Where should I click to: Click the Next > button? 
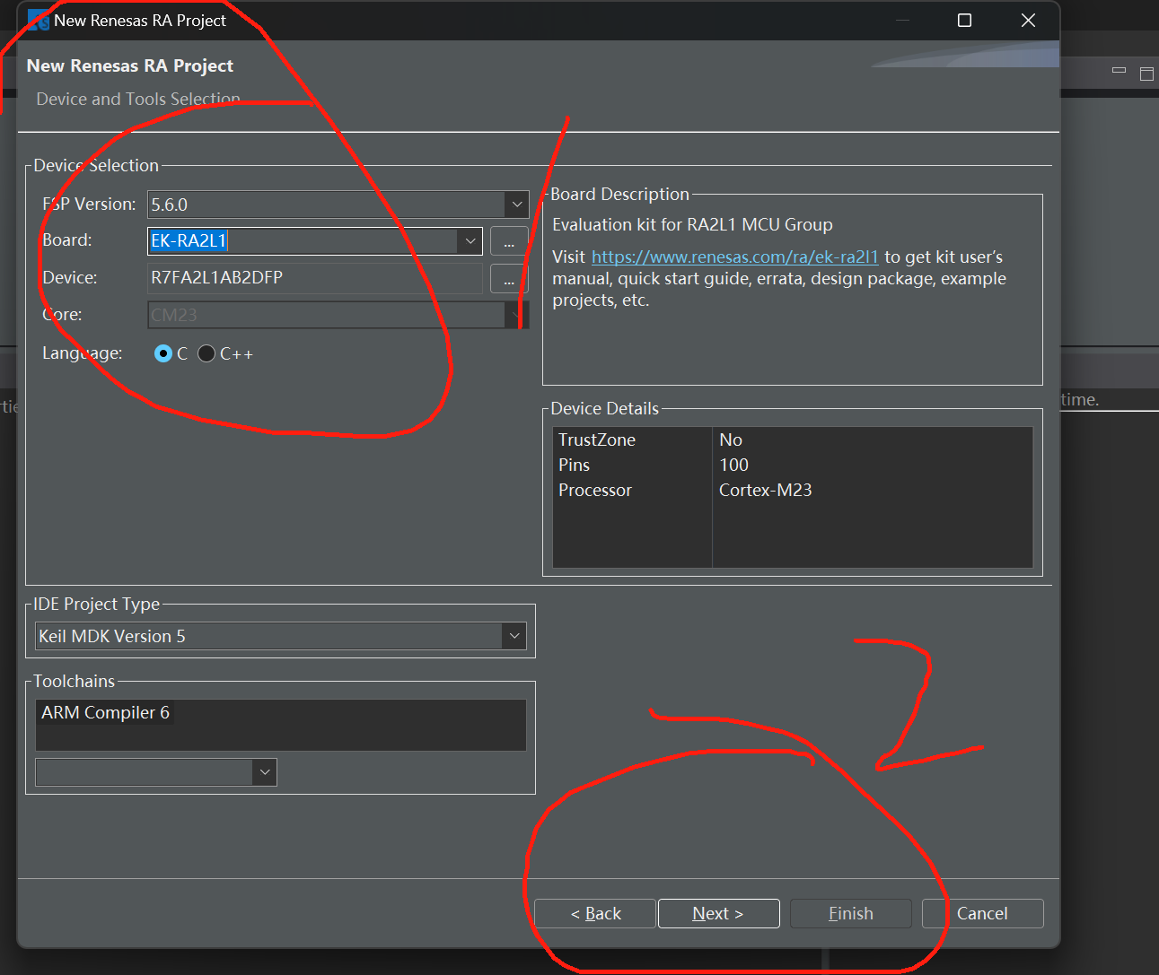click(x=718, y=913)
